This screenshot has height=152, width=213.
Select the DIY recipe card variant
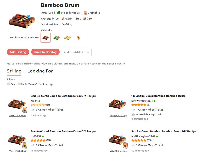[78, 38]
